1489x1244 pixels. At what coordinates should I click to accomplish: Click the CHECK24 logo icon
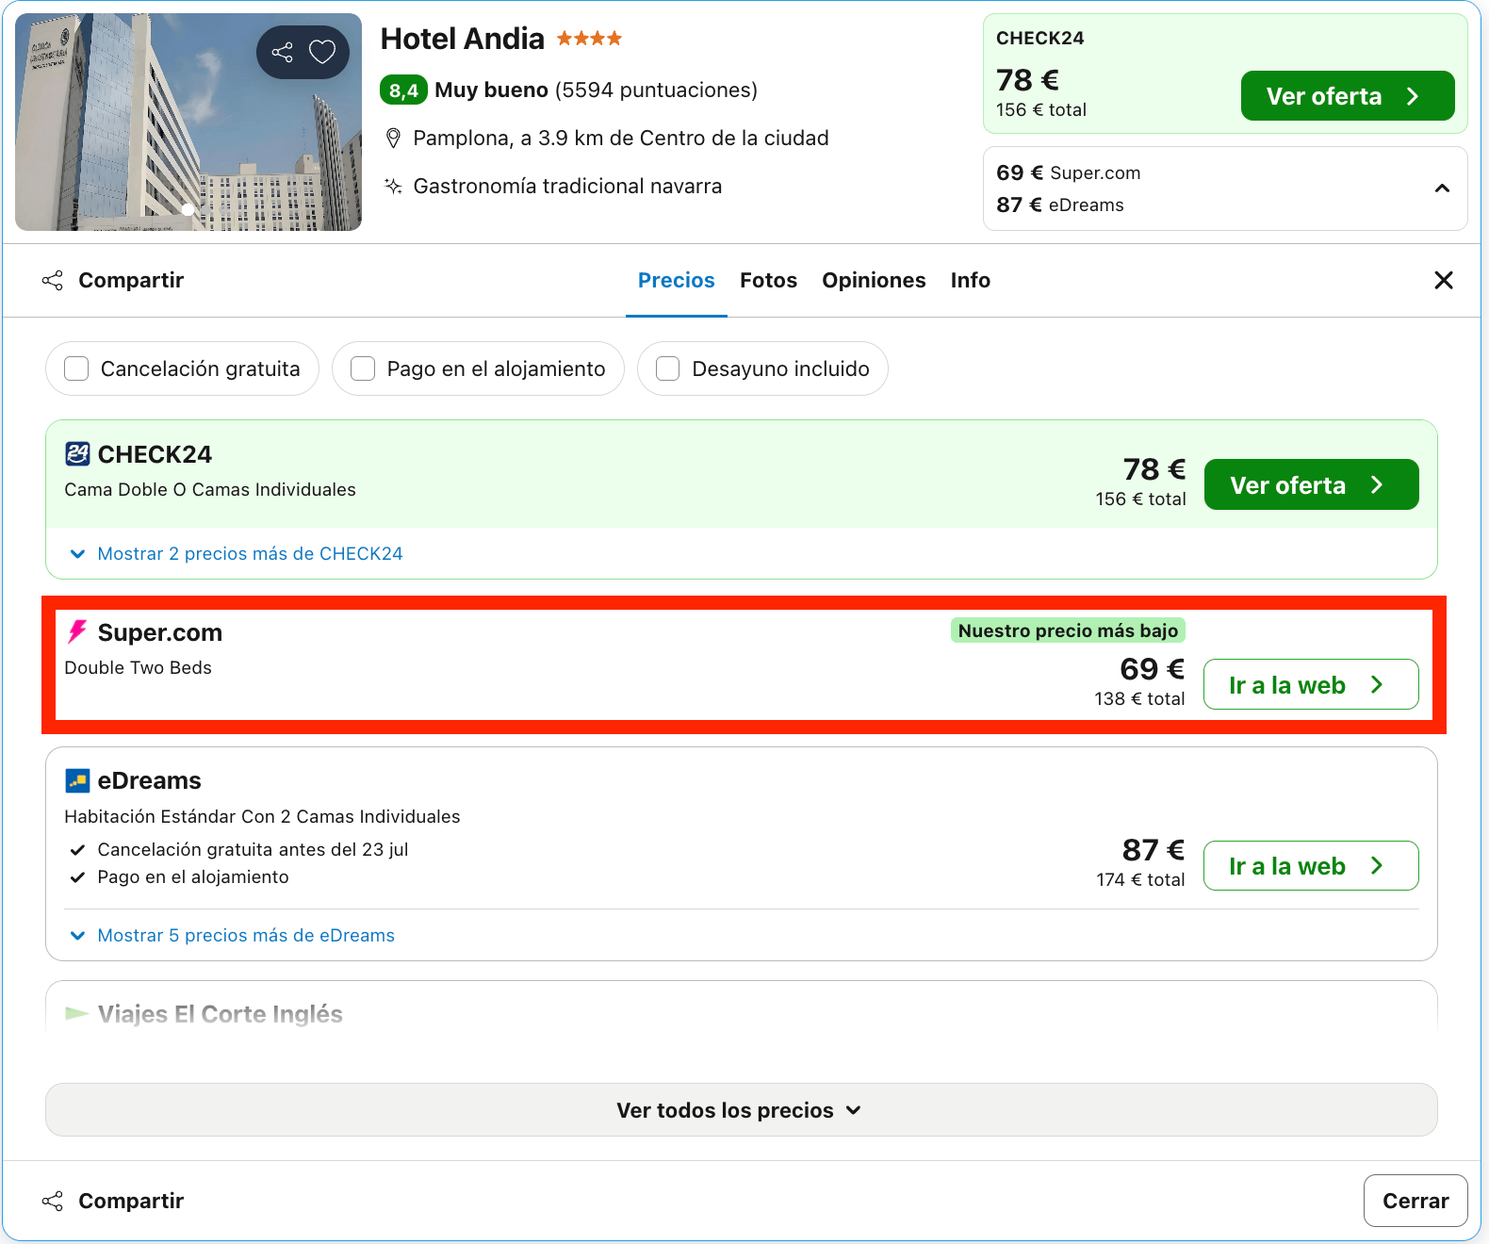tap(77, 454)
